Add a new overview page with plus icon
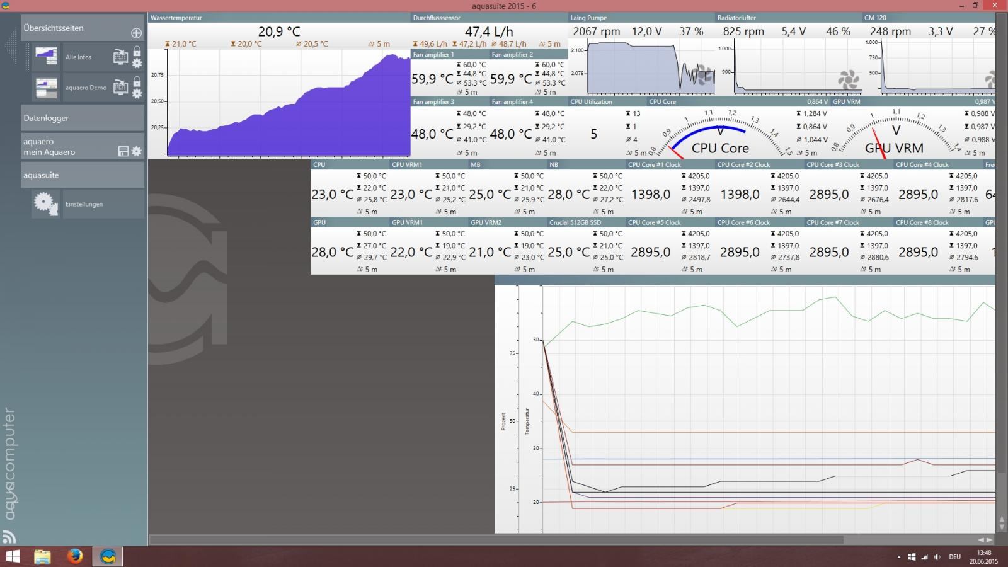1008x567 pixels. [x=136, y=33]
